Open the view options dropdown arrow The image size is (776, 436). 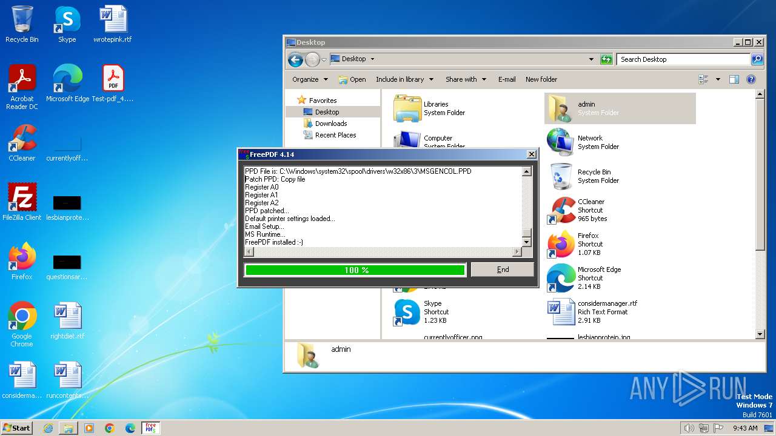click(x=718, y=79)
